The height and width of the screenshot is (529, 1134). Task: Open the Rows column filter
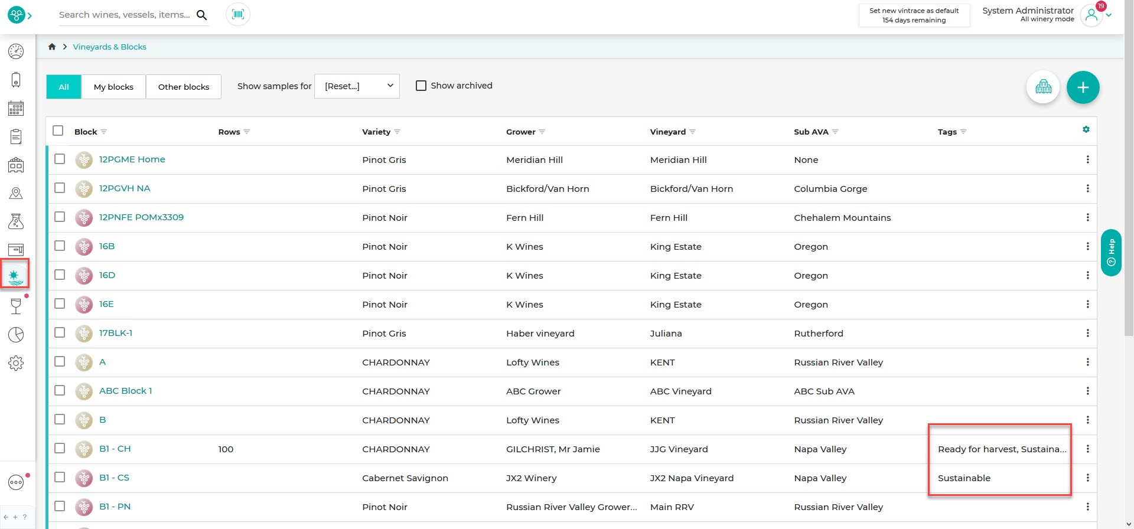247,132
